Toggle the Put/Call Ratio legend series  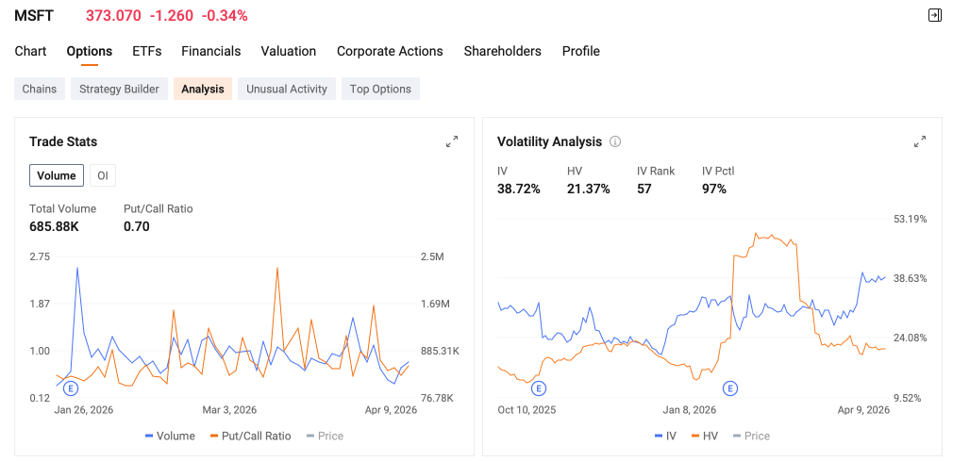click(x=250, y=436)
